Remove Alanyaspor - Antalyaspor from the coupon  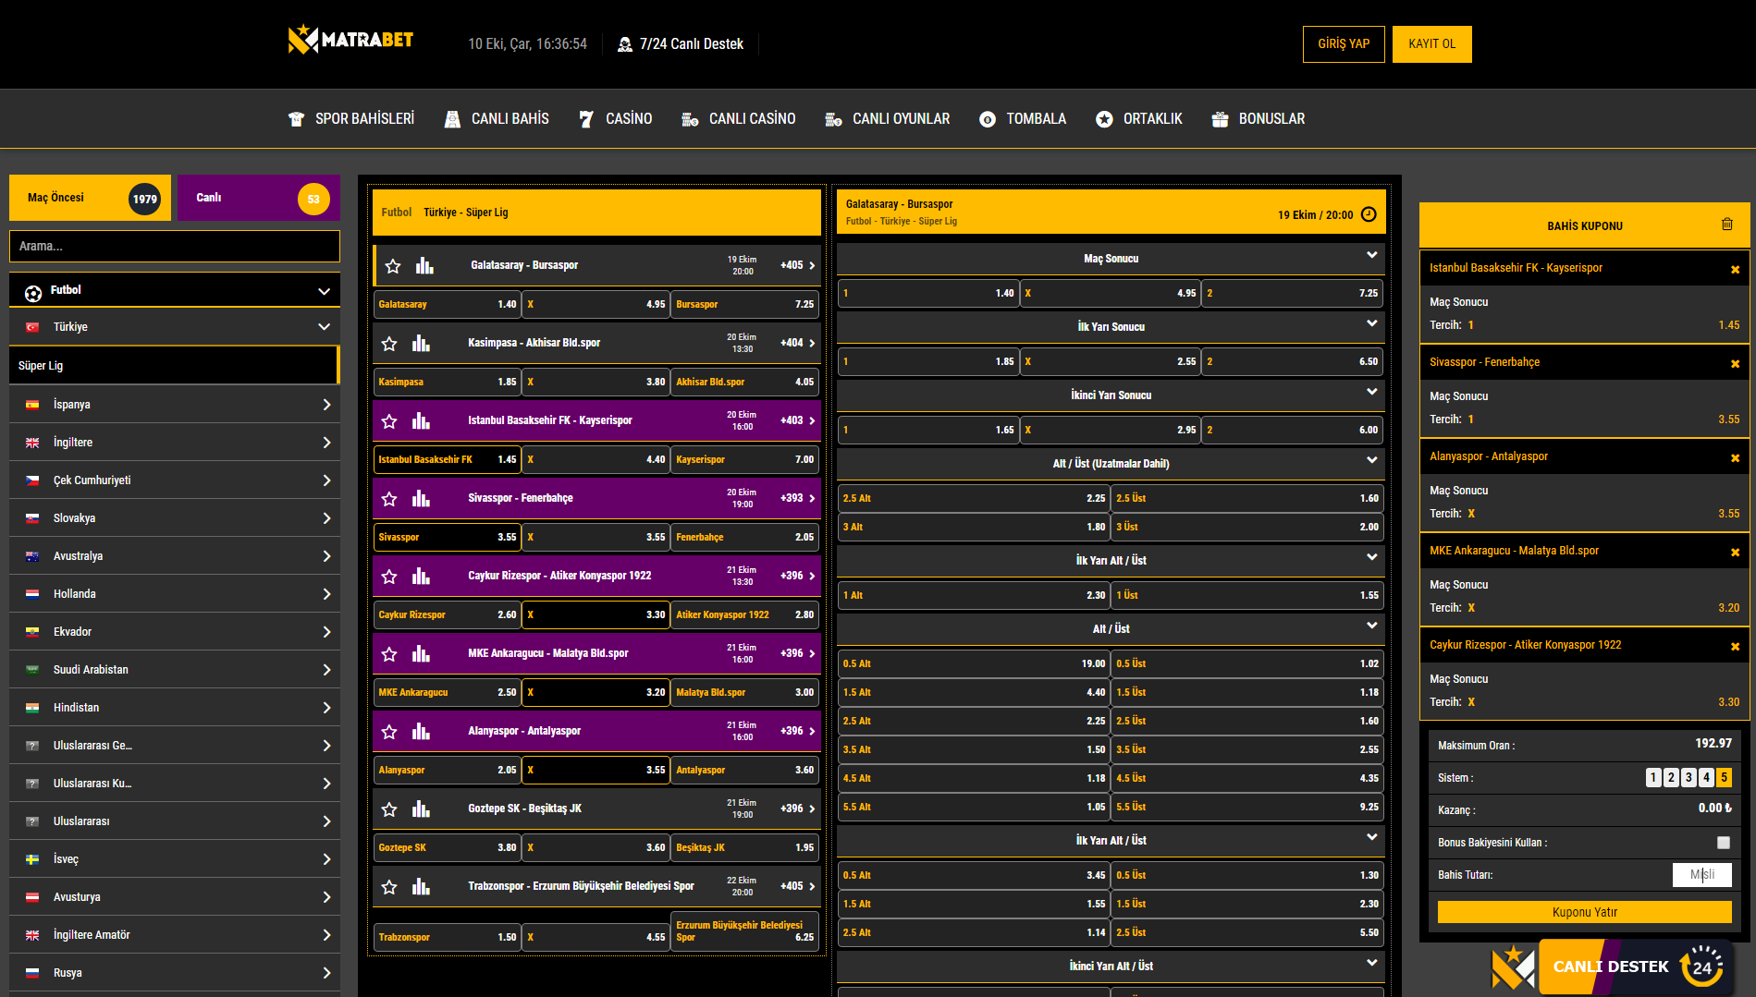[x=1735, y=458]
